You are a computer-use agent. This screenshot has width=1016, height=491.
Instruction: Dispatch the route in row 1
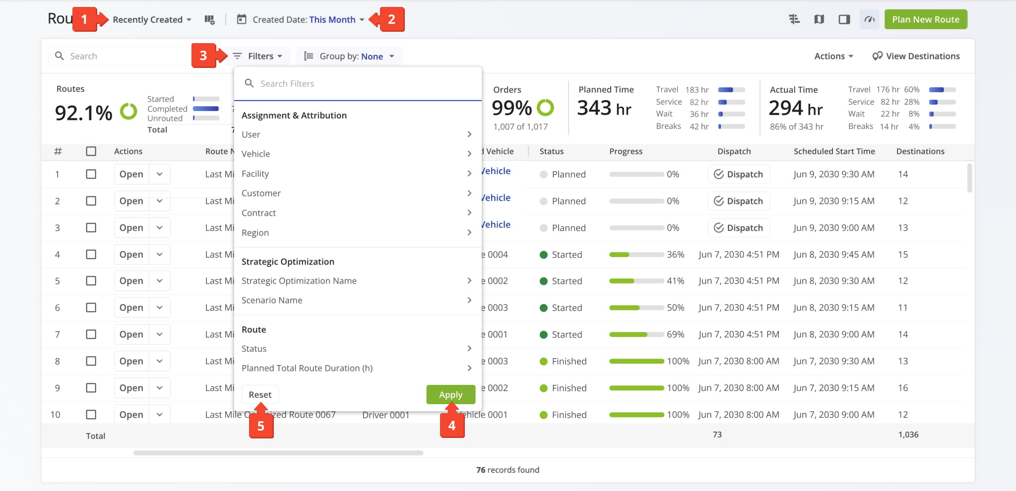coord(739,174)
